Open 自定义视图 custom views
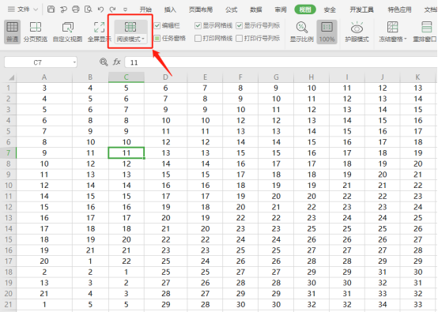 68,32
